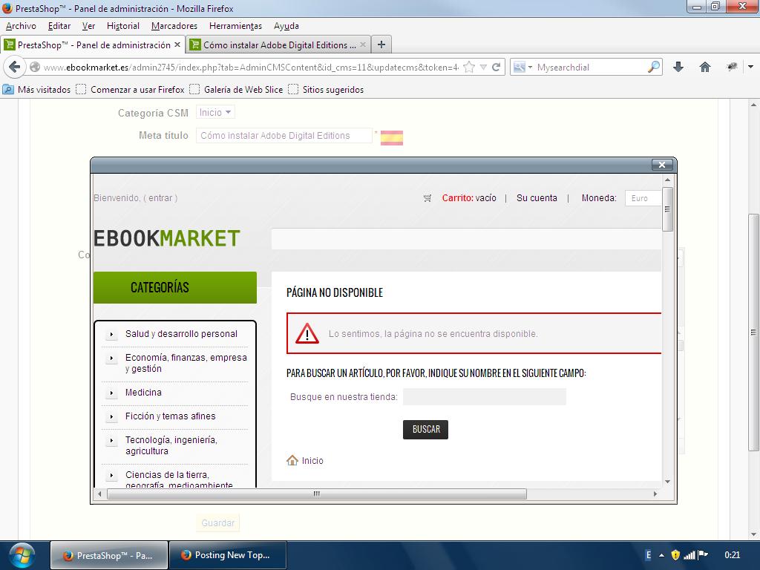Bookmark this page with the star icon
Screen dimensions: 760x570
click(x=469, y=67)
